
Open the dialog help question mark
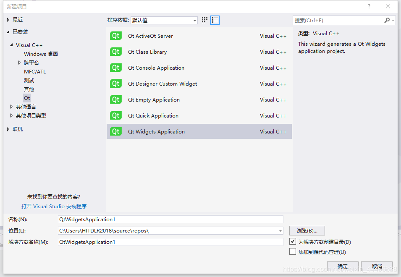pyautogui.click(x=369, y=6)
